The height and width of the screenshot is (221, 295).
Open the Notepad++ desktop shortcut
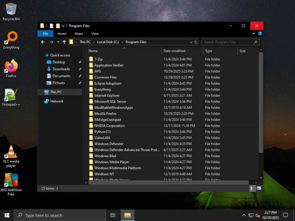[11, 97]
